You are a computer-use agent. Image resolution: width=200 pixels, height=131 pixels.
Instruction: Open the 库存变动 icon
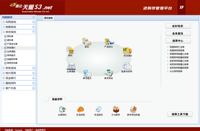(x=108, y=73)
